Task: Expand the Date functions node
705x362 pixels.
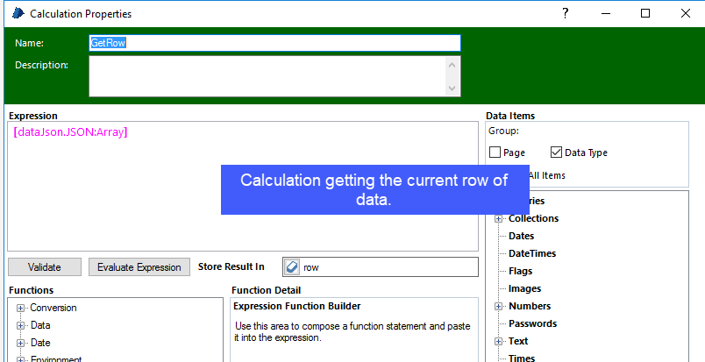Action: [x=21, y=343]
